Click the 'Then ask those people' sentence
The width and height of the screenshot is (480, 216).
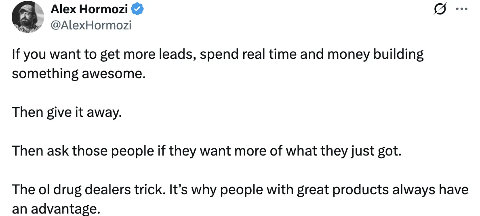point(206,151)
